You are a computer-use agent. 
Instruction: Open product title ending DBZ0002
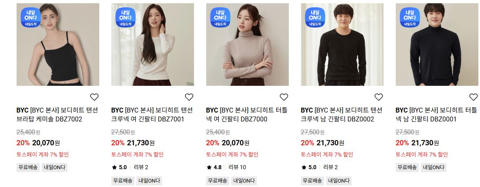tap(341, 115)
